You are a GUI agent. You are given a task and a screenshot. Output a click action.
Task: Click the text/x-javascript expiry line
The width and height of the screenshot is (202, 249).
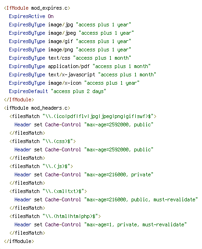click(82, 75)
